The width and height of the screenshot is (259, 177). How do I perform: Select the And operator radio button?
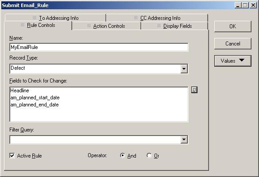coord(123,155)
